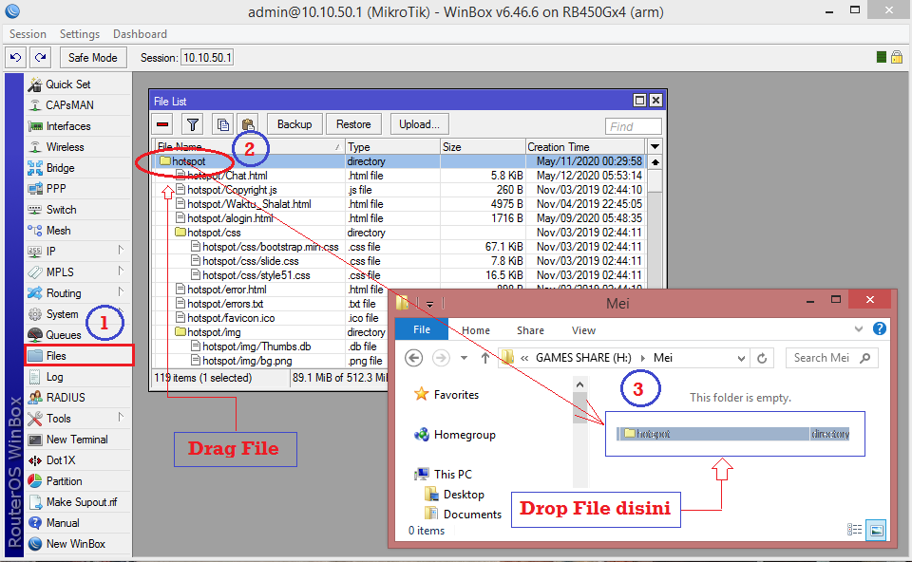This screenshot has width=912, height=562.
Task: Switch to View tab in Explorer
Action: pyautogui.click(x=583, y=330)
